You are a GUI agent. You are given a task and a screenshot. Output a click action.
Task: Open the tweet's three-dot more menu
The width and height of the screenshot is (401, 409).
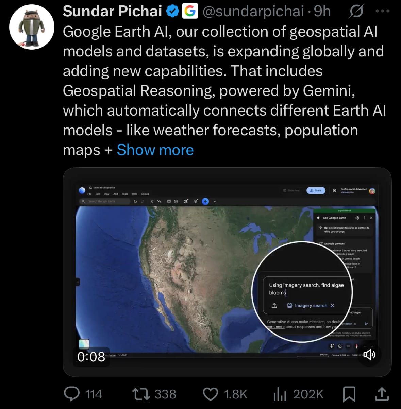pyautogui.click(x=383, y=11)
